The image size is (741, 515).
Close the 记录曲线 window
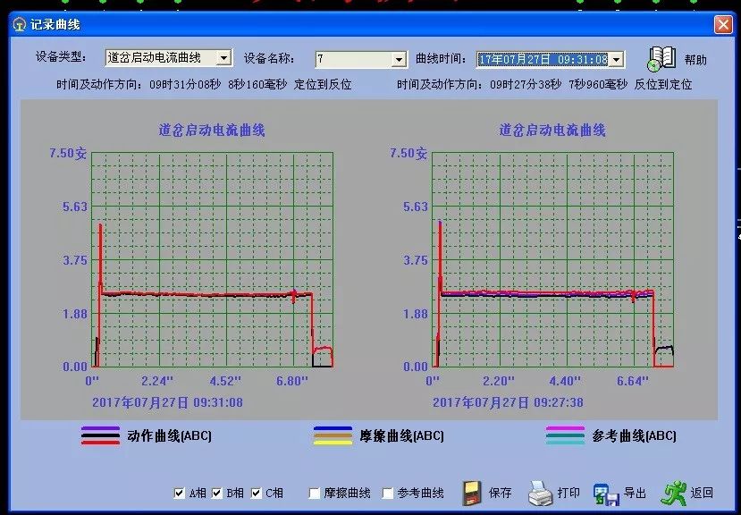click(723, 24)
